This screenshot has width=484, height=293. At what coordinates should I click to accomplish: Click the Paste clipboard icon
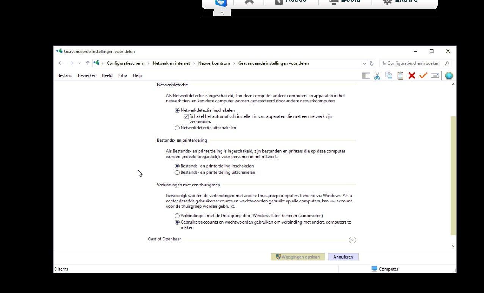point(400,76)
